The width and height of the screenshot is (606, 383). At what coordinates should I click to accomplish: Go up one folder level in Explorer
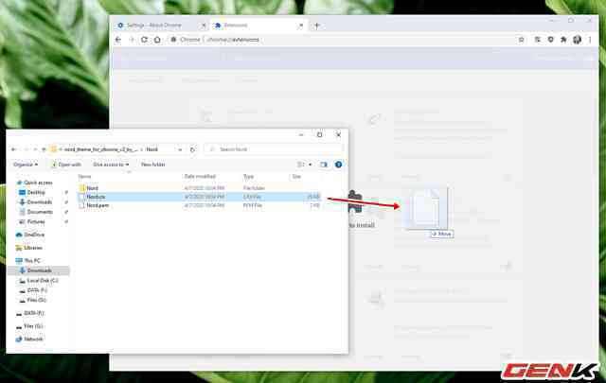tap(44, 149)
